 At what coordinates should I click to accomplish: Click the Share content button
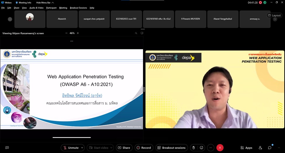coord(124,148)
